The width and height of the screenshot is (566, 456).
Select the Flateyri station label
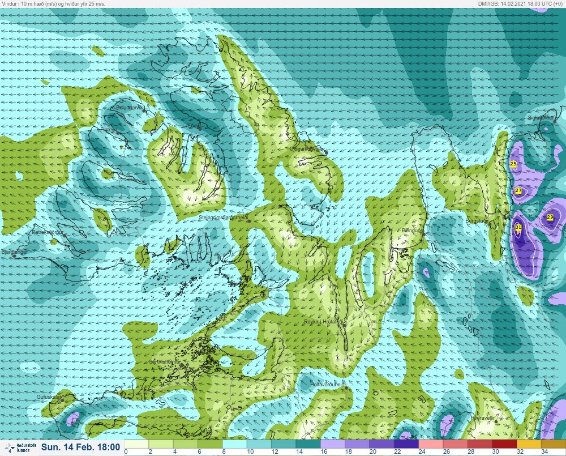(x=108, y=129)
